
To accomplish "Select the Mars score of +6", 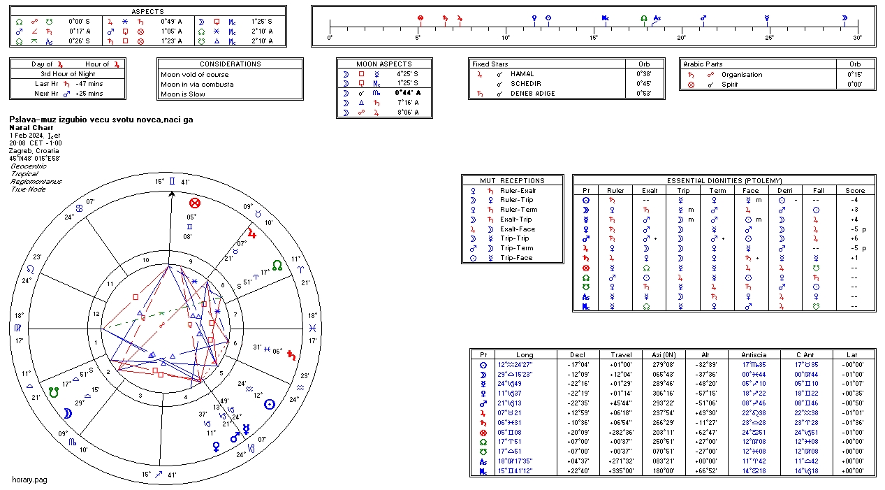I will [x=854, y=238].
